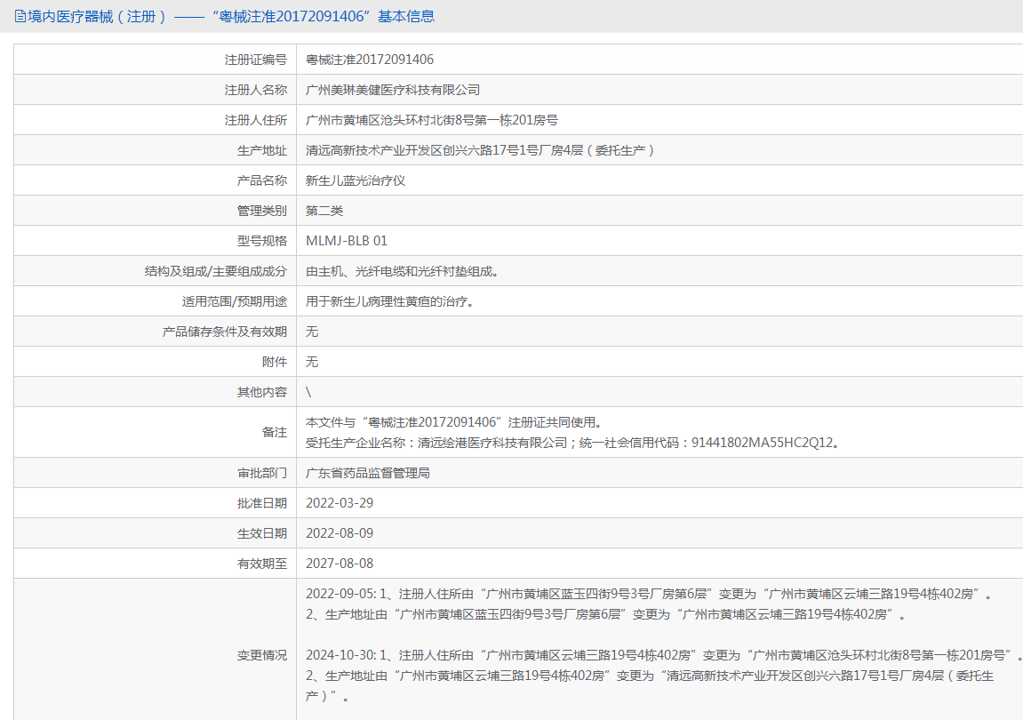Click the '注册人名称' label

point(256,90)
